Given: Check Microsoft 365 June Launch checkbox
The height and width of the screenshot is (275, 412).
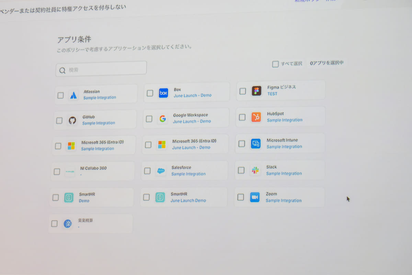Looking at the screenshot, I should click(148, 145).
